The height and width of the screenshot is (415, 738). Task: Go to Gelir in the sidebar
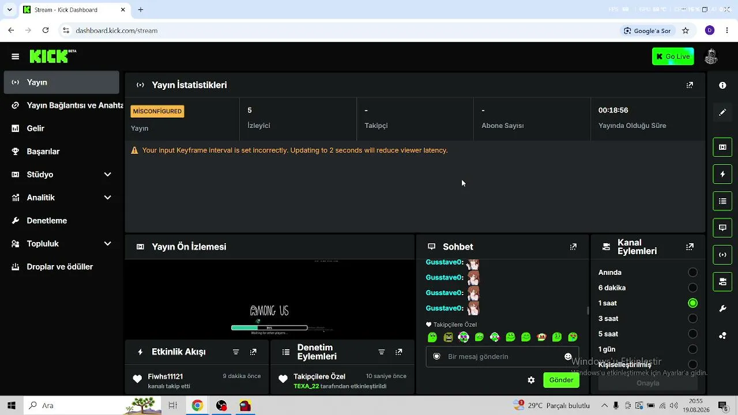(62, 129)
